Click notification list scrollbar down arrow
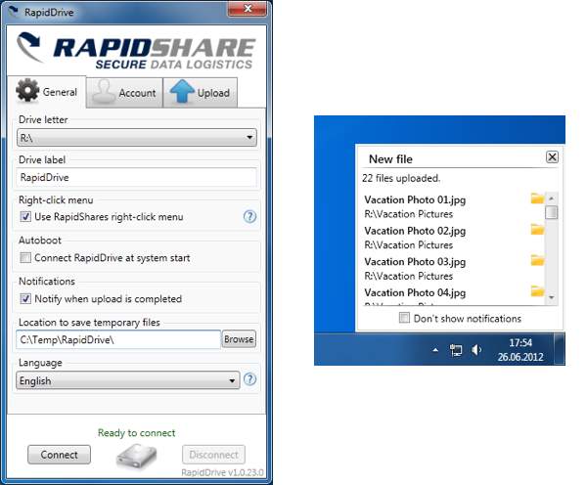Image resolution: width=587 pixels, height=485 pixels. (x=552, y=297)
